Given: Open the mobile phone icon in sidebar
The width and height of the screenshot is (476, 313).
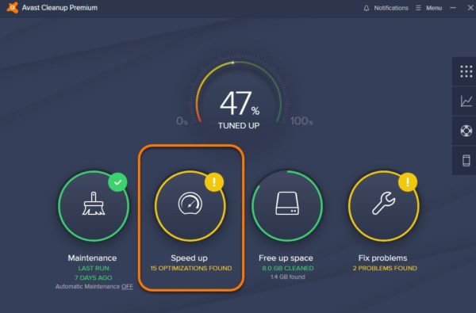Looking at the screenshot, I should 466,160.
